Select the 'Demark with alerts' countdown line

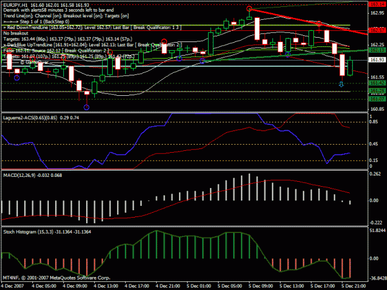pos(58,10)
